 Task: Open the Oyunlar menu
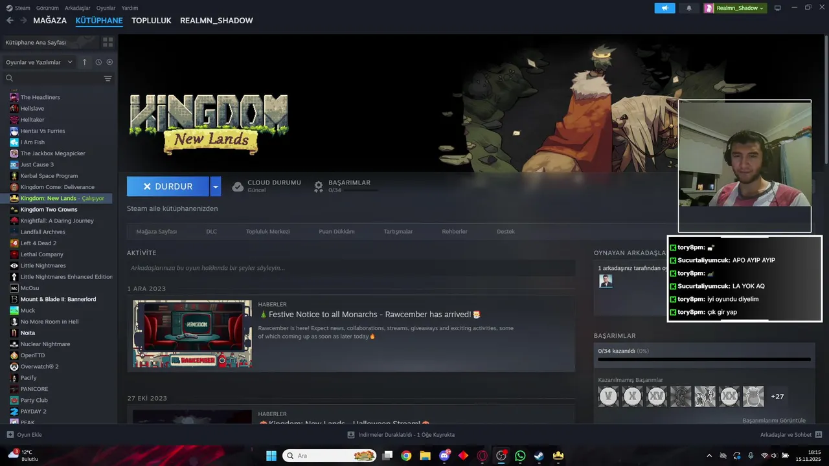pyautogui.click(x=106, y=8)
